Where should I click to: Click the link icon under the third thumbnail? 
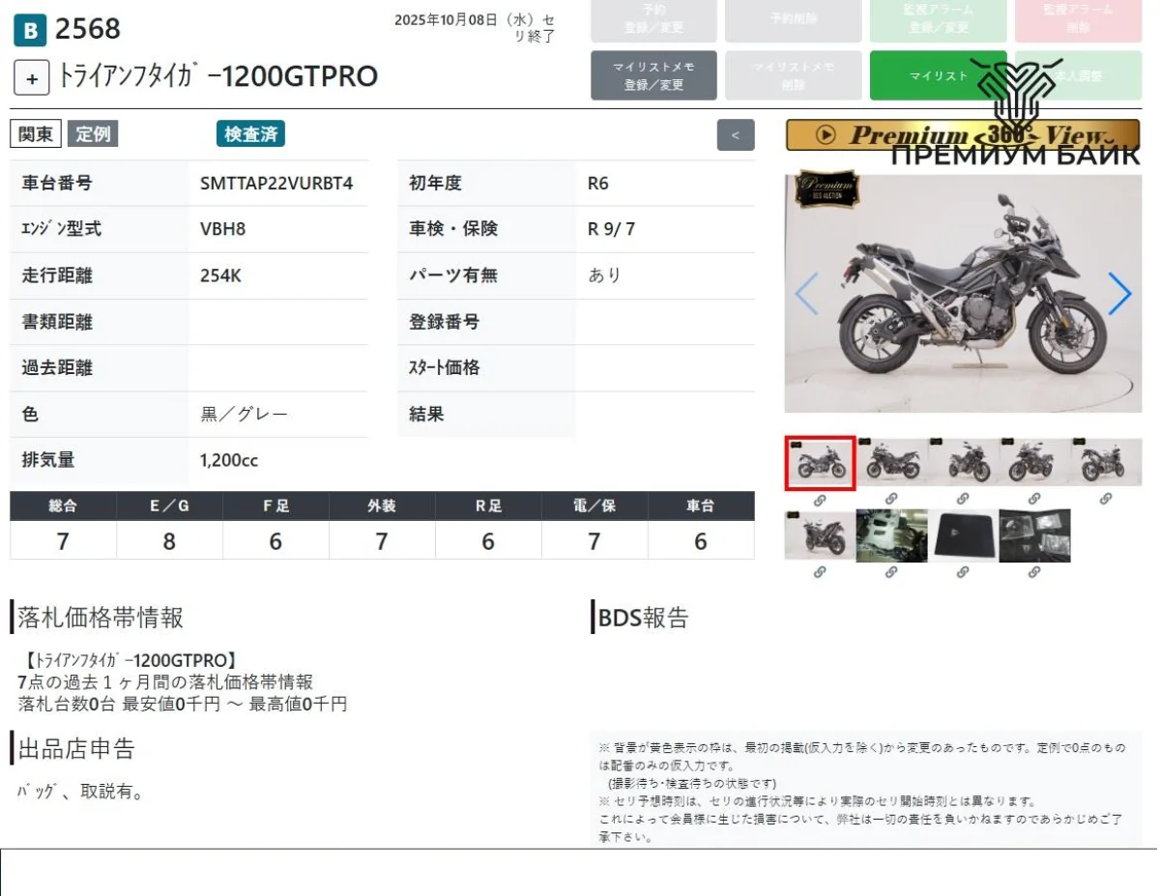click(x=963, y=500)
